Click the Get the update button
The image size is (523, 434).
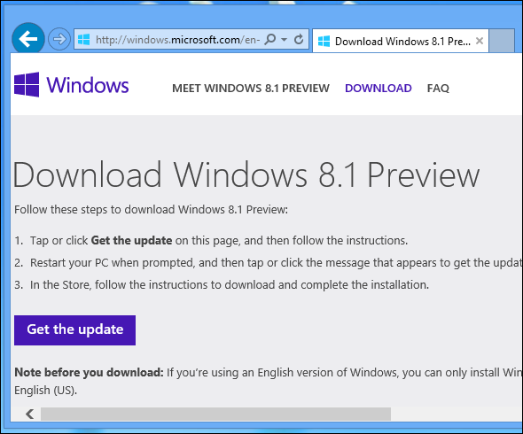74,330
